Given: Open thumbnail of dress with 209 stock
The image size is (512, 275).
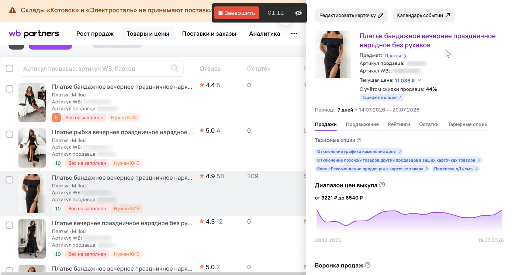Looking at the screenshot, I should [32, 193].
